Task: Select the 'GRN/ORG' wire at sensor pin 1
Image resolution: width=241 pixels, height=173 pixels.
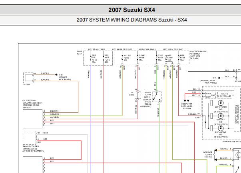Action: [x=55, y=114]
